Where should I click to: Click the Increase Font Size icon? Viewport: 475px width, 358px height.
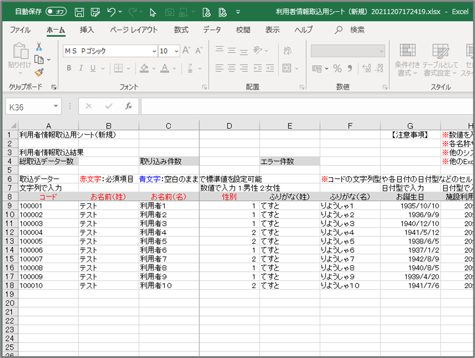tap(186, 50)
